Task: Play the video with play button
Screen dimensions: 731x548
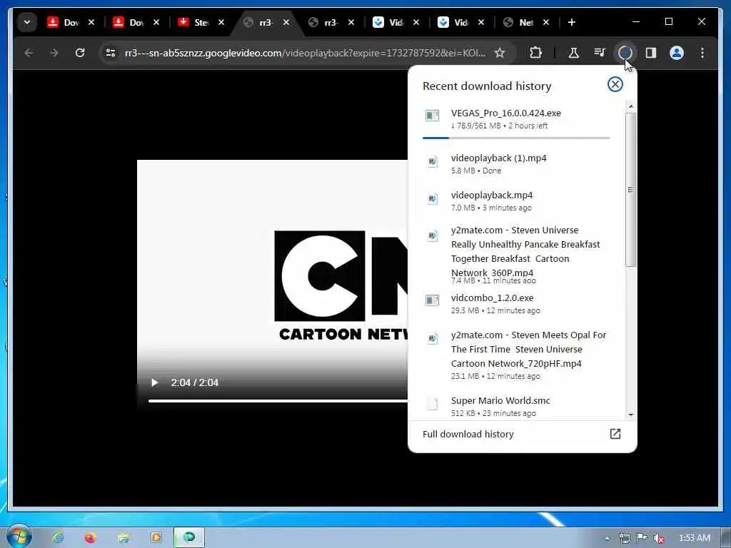Action: point(154,382)
